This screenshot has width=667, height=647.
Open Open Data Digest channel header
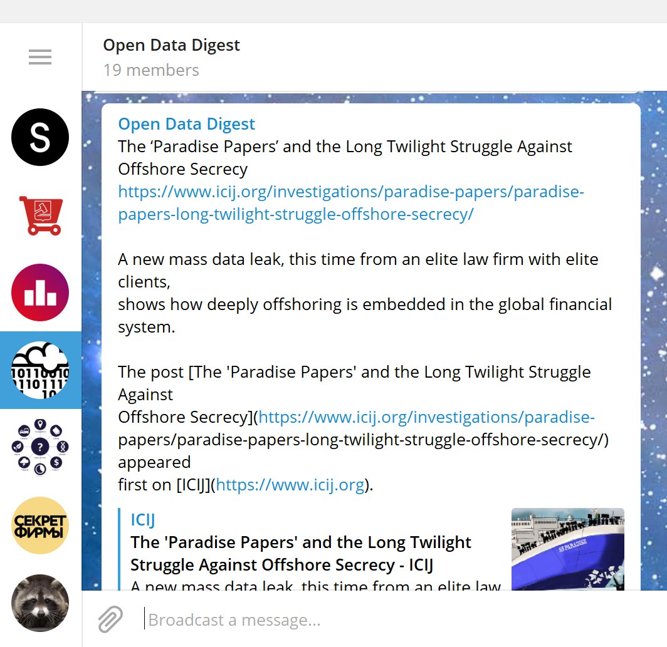(x=171, y=45)
